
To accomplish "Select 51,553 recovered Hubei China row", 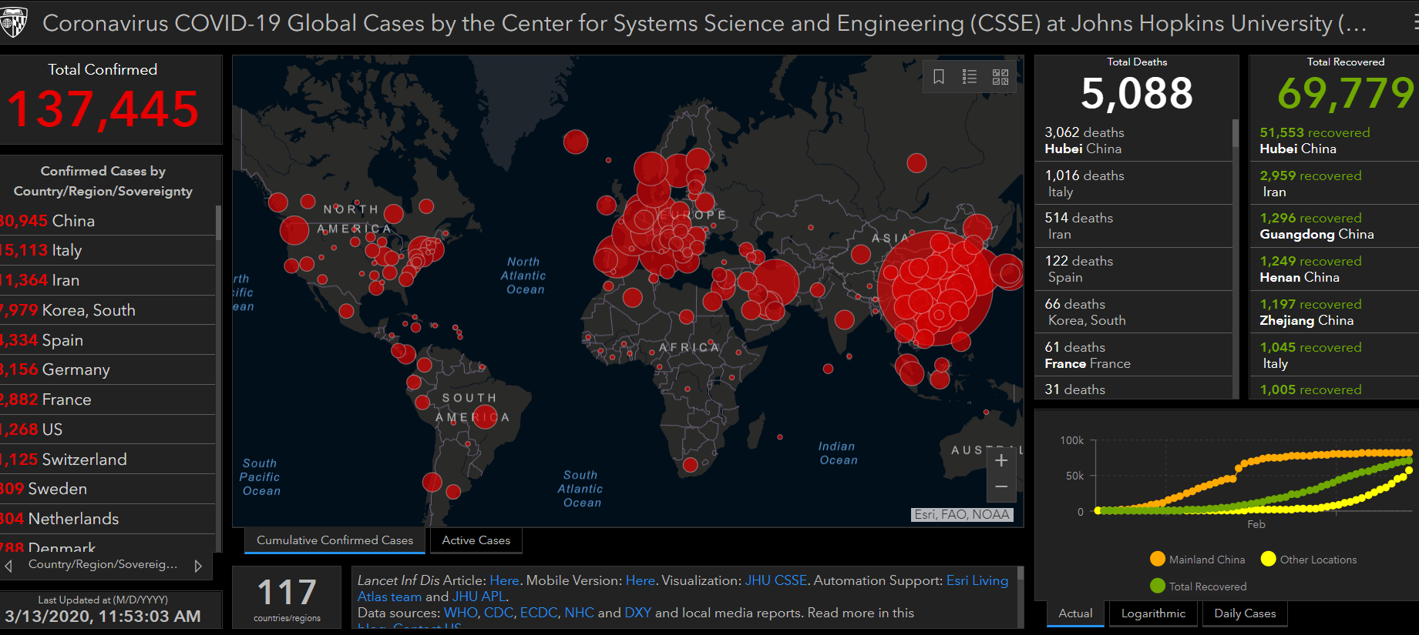I will [1334, 140].
